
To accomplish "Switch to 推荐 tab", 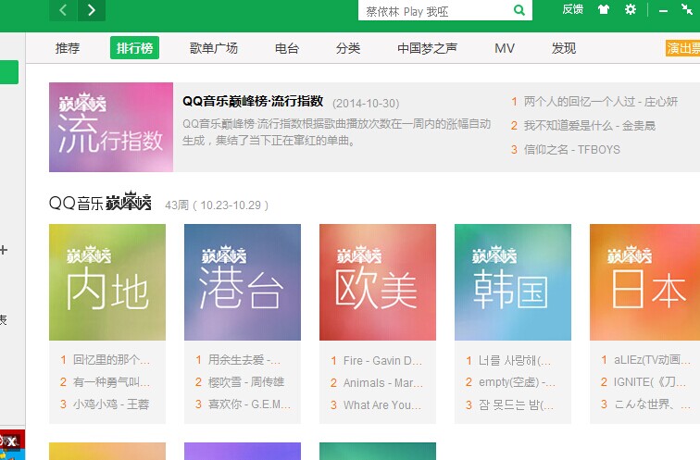I will pyautogui.click(x=68, y=48).
